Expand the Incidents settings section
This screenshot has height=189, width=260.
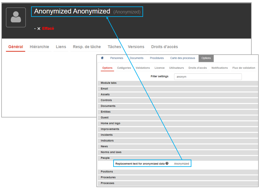[107, 135]
